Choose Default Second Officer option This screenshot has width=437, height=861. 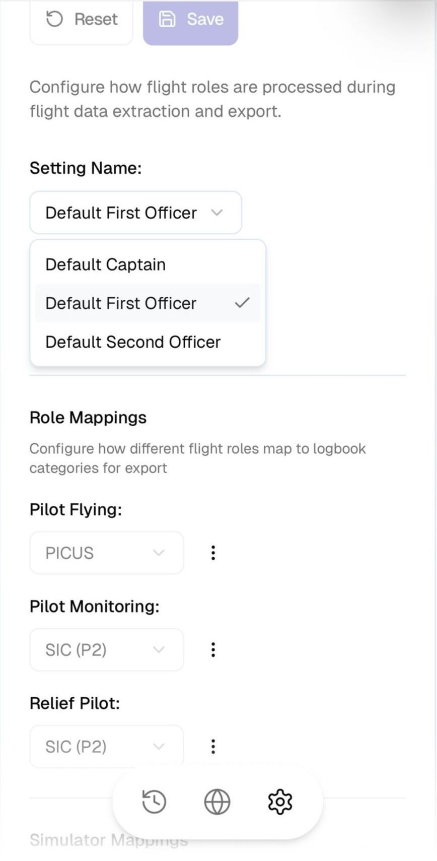point(133,342)
